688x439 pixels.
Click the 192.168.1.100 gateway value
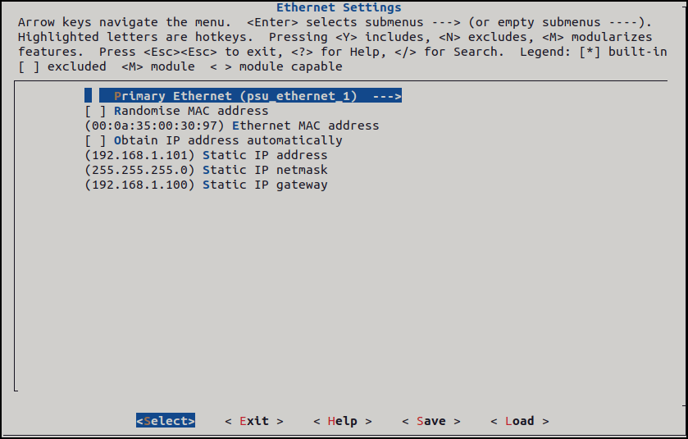point(140,185)
